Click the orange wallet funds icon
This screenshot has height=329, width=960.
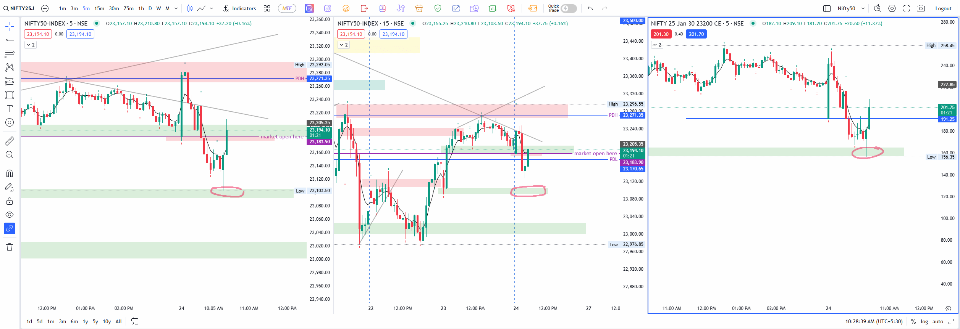point(533,8)
